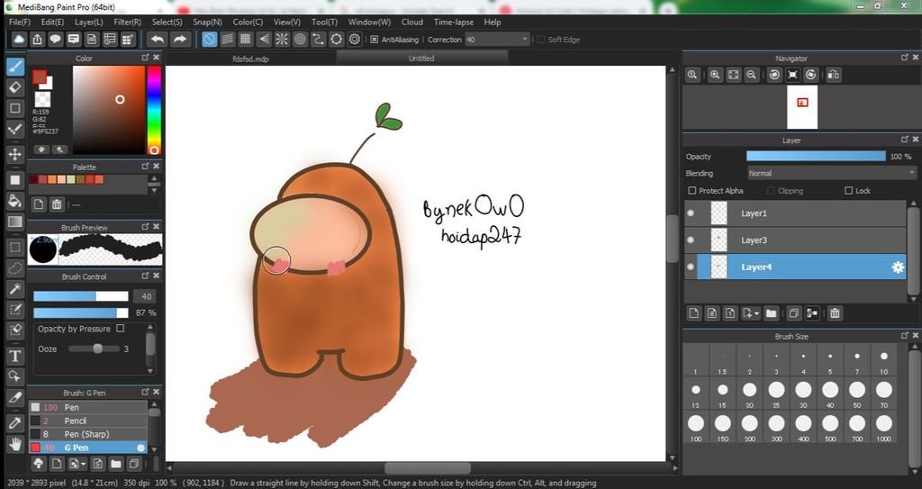Image resolution: width=922 pixels, height=489 pixels.
Task: Select the Brush tool in left toolbar
Action: point(15,66)
